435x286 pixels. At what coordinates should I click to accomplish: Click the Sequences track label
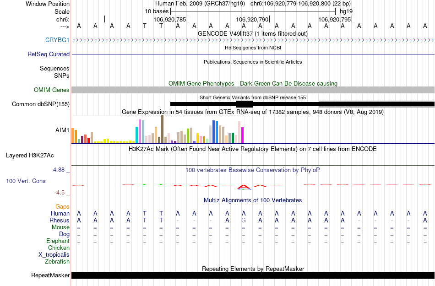coord(54,69)
